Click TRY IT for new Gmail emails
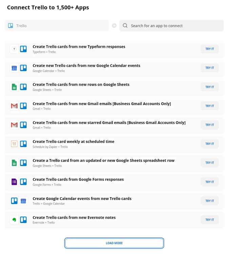This screenshot has height=254, width=240. tap(209, 106)
